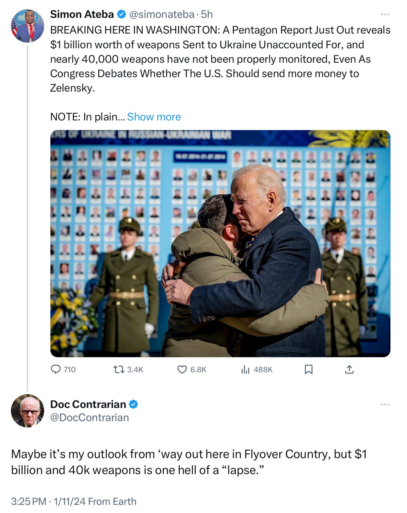This screenshot has height=513, width=407.
Task: Open replies on Simon Ateba's tweet
Action: click(x=63, y=370)
